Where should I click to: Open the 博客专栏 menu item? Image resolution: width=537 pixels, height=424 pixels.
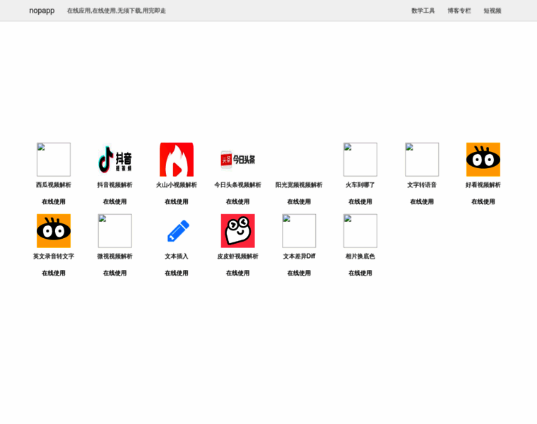pos(459,11)
